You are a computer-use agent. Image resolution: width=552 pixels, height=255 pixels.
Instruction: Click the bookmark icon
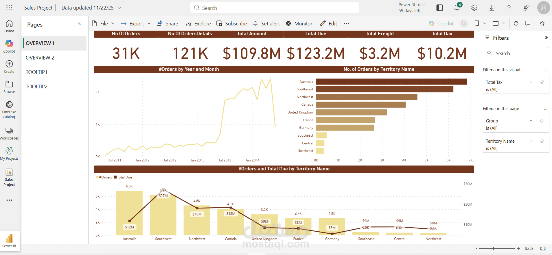tap(476, 23)
